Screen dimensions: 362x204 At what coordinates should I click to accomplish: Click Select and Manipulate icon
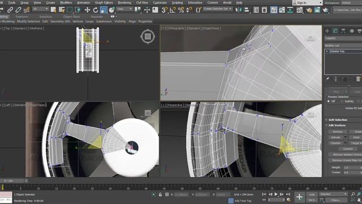coord(147,10)
